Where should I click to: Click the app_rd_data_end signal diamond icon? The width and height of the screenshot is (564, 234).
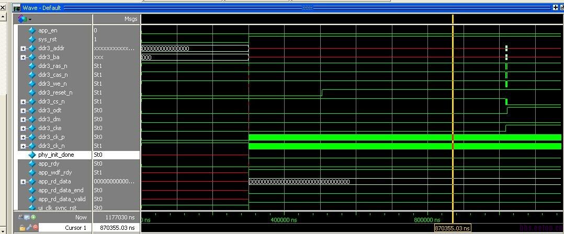click(x=32, y=190)
